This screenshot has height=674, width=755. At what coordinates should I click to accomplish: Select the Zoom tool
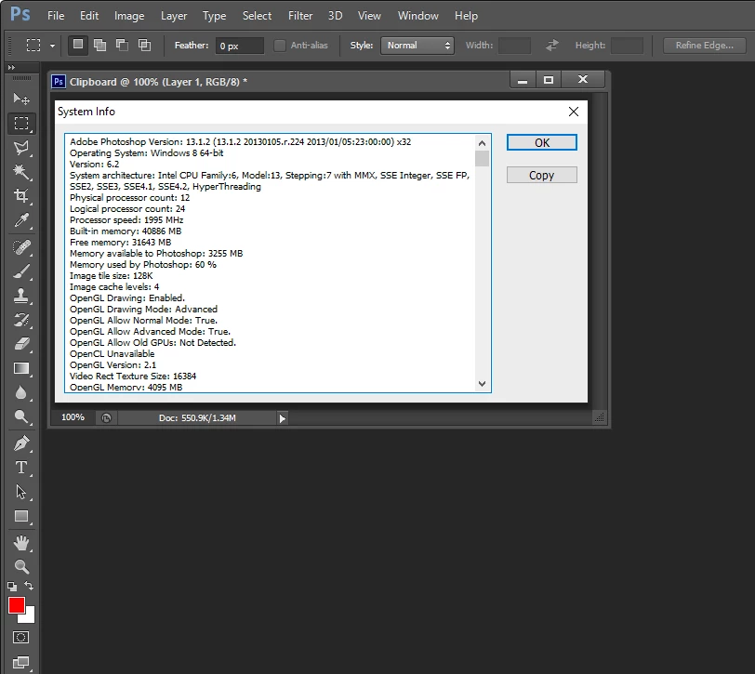point(21,567)
